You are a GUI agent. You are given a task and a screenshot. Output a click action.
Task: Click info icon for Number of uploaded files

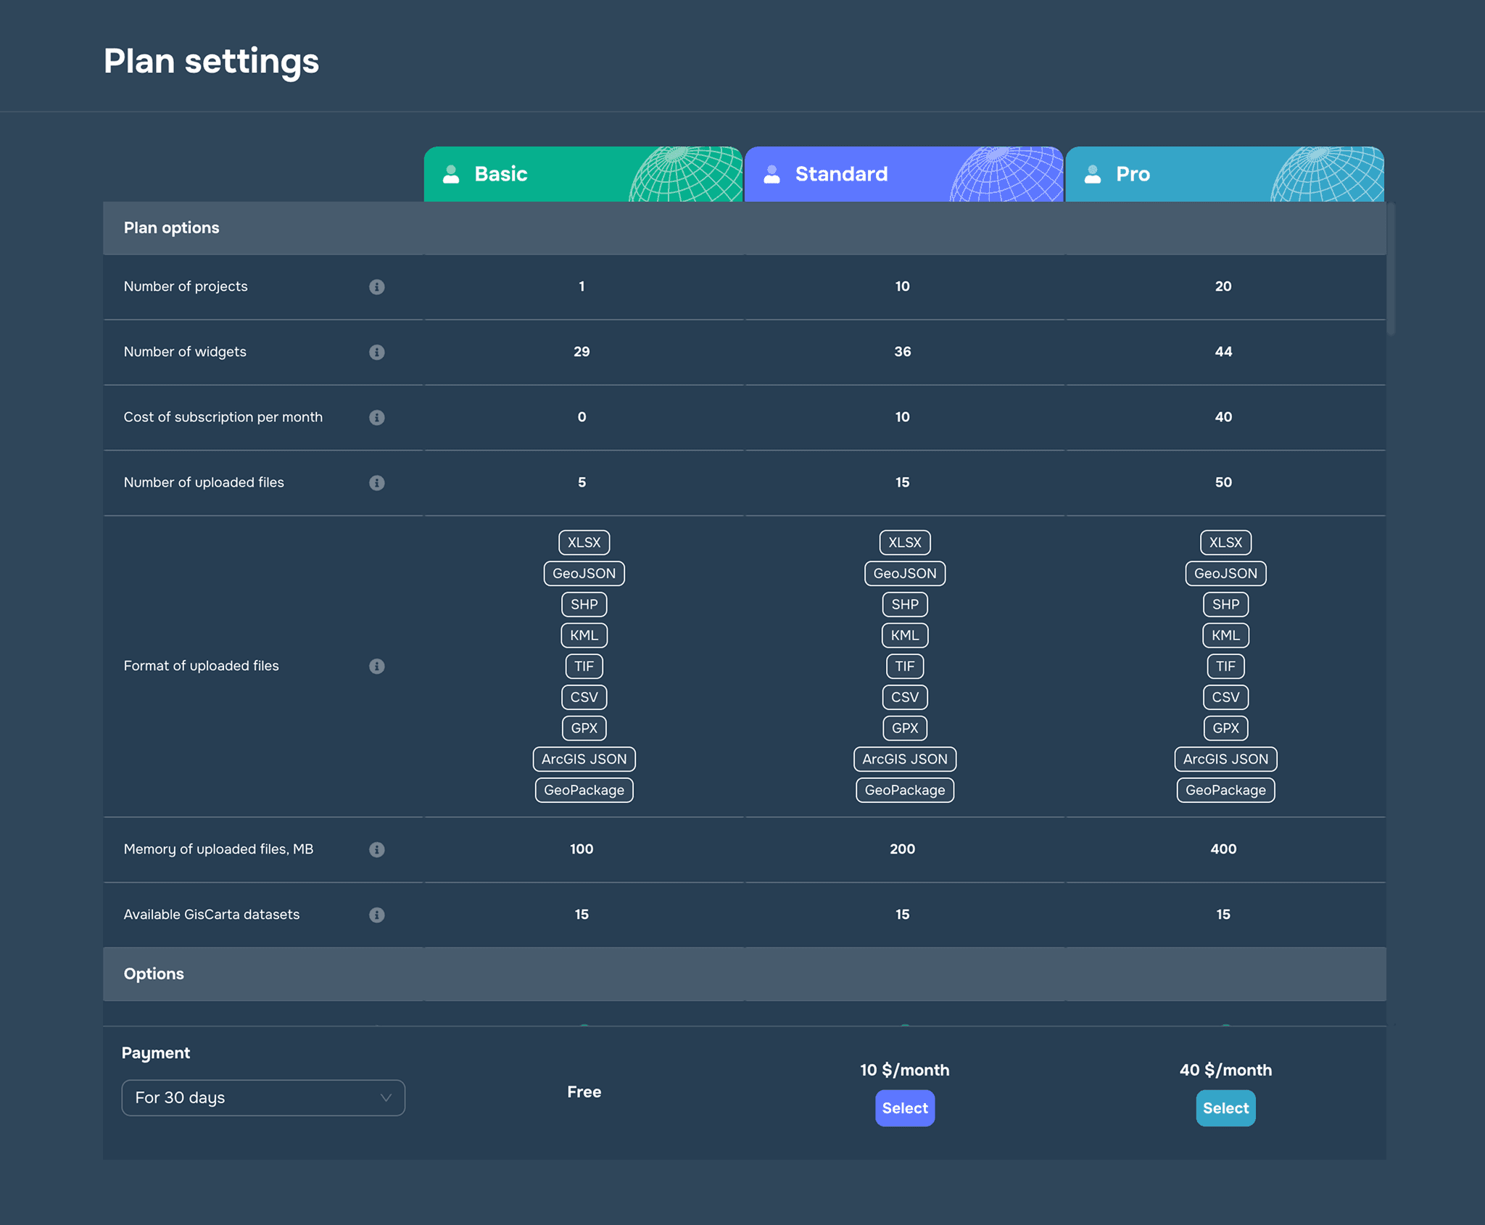(376, 482)
